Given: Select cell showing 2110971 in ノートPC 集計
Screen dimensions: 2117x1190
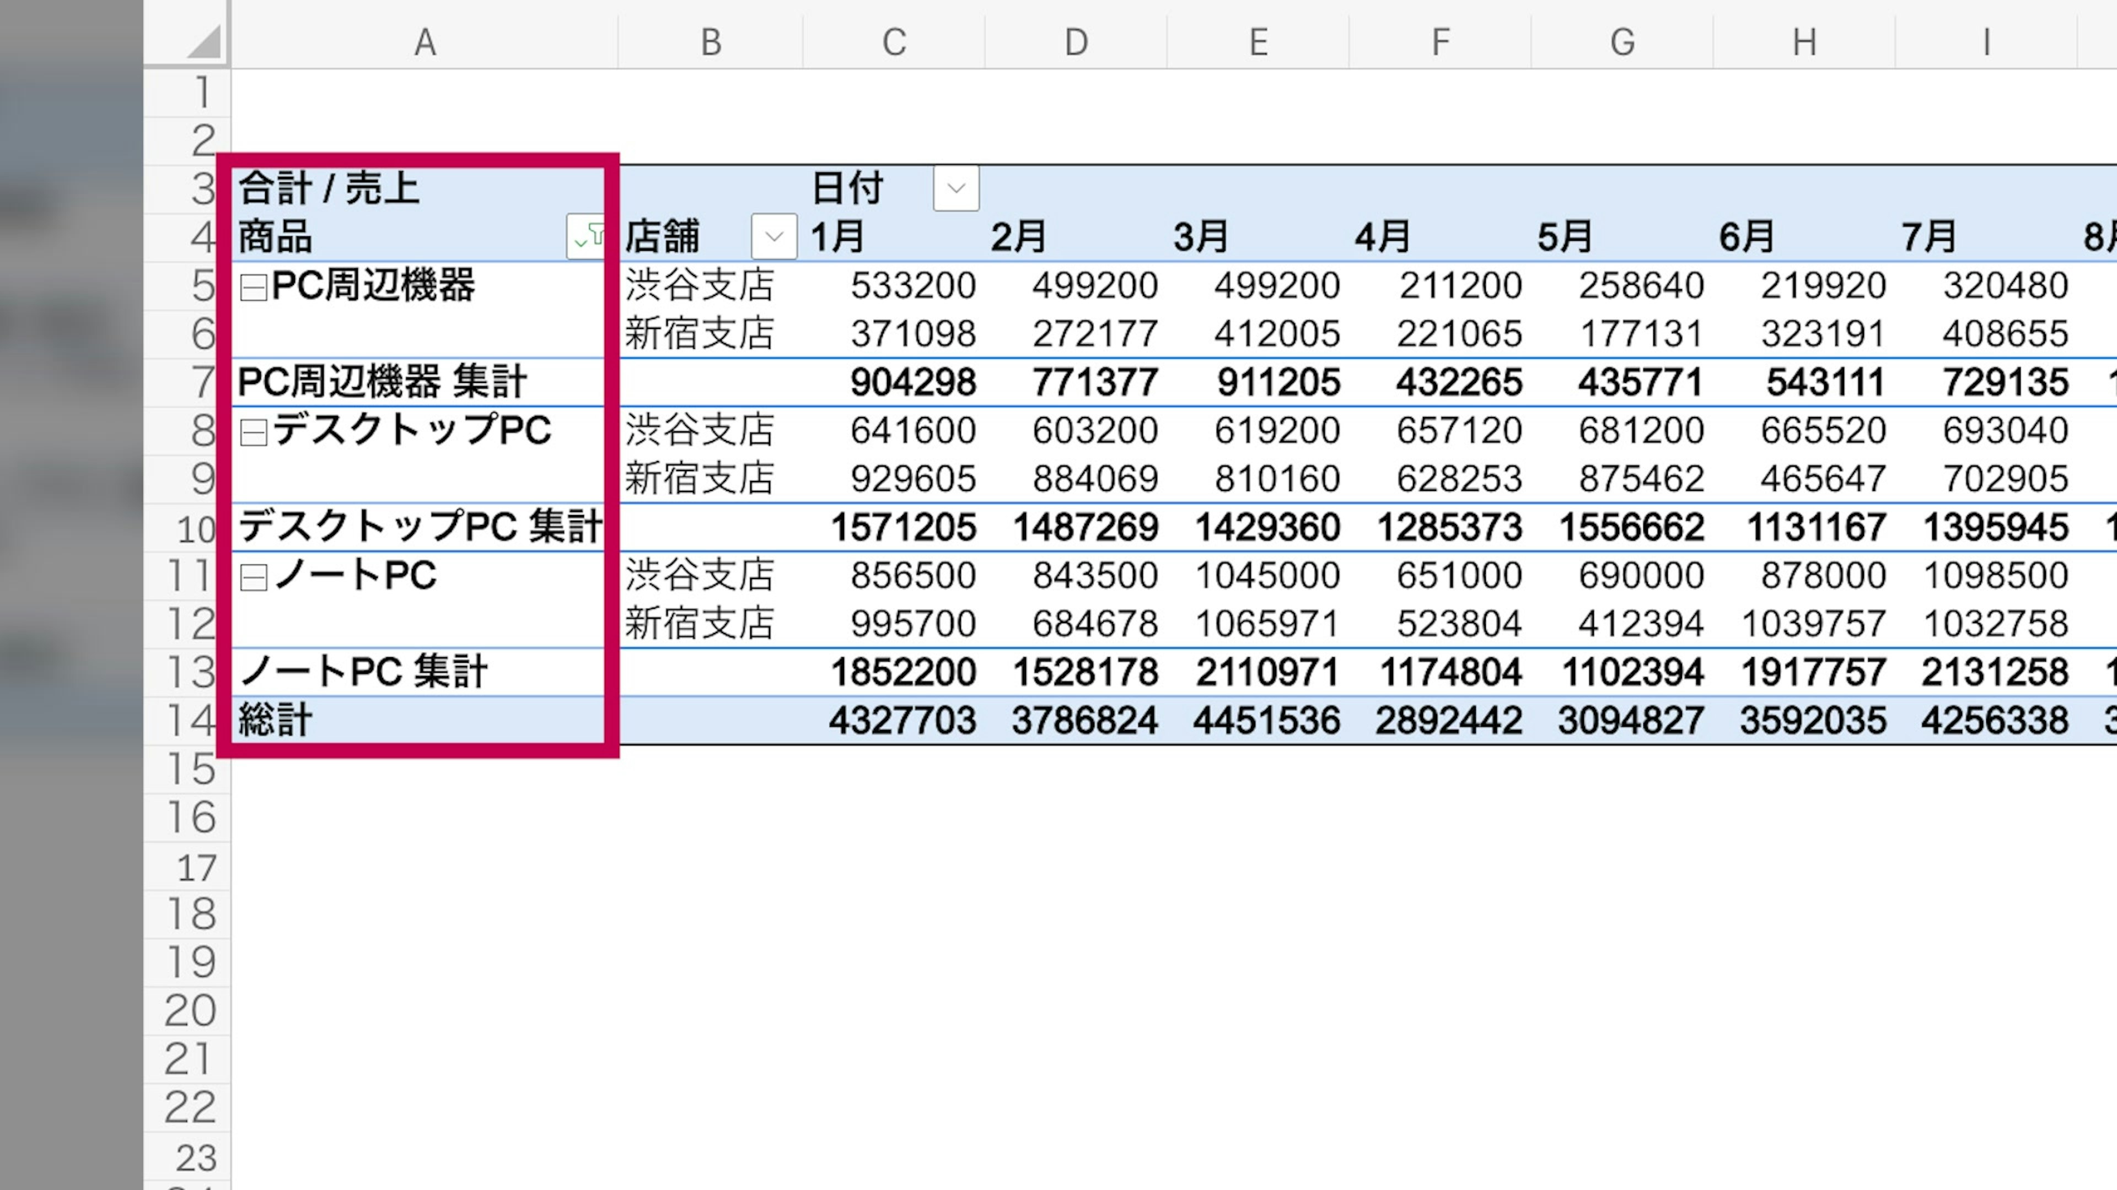Looking at the screenshot, I should coord(1266,672).
